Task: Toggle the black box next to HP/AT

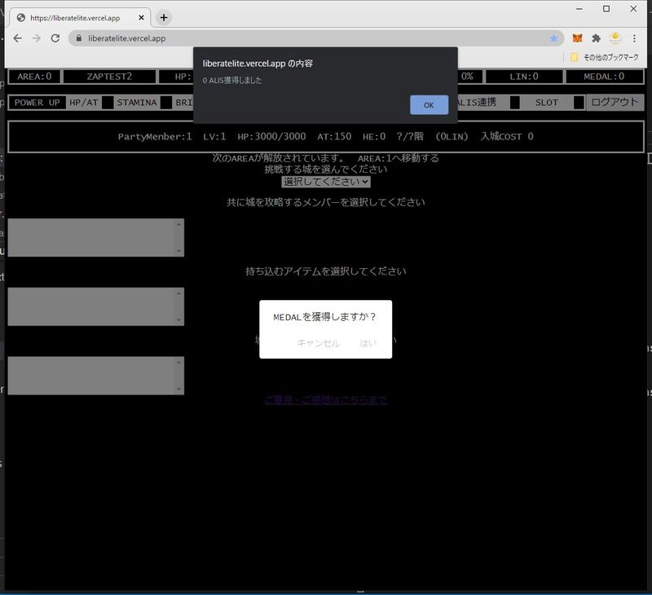Action: pyautogui.click(x=108, y=103)
